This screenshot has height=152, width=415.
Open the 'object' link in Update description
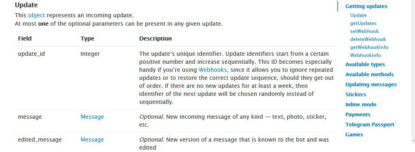(37, 15)
